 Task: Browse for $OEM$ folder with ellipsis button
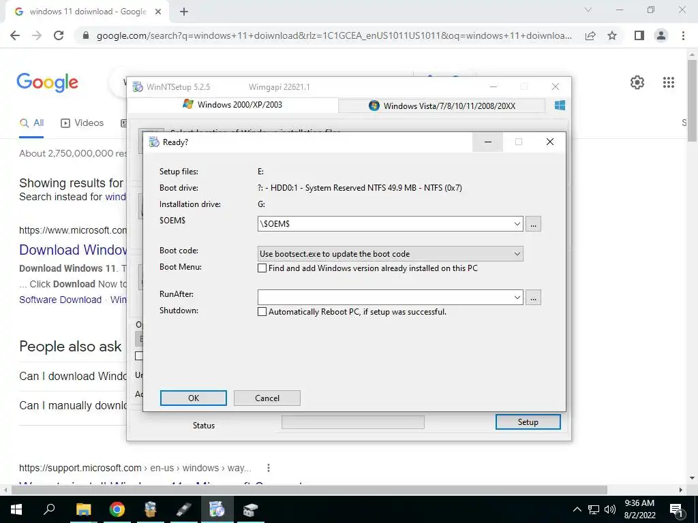click(x=533, y=223)
